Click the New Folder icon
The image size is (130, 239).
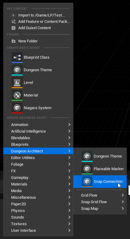point(14,41)
